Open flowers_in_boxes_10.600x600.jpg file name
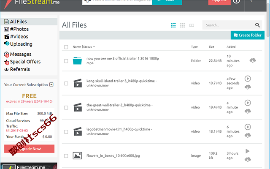The height and width of the screenshot is (169, 270). click(113, 155)
